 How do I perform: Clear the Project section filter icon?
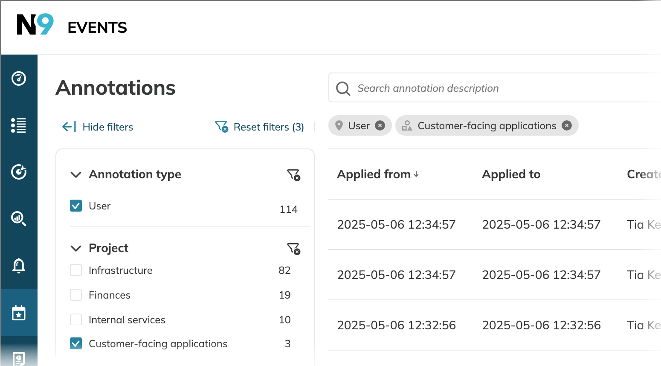coord(293,249)
